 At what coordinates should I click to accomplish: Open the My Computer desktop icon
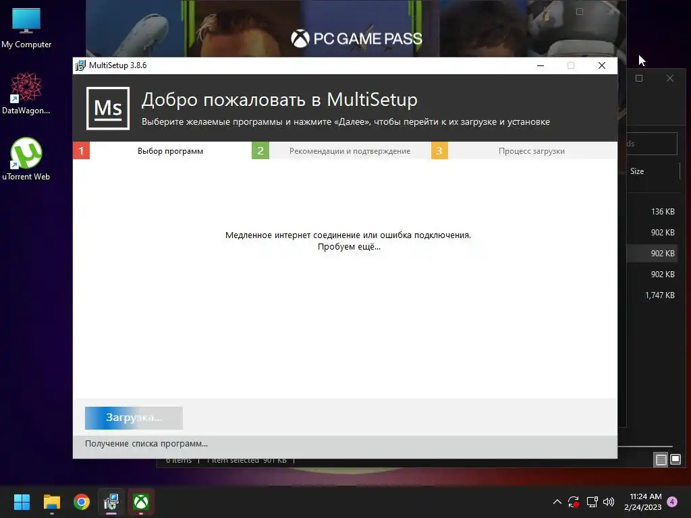pyautogui.click(x=26, y=27)
